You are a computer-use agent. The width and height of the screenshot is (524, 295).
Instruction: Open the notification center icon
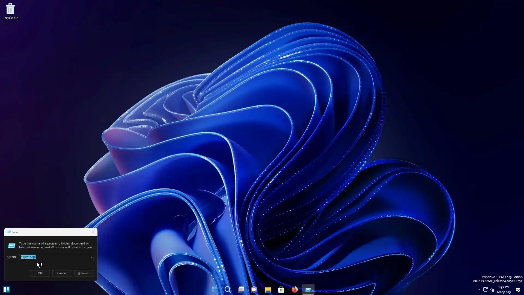click(518, 290)
